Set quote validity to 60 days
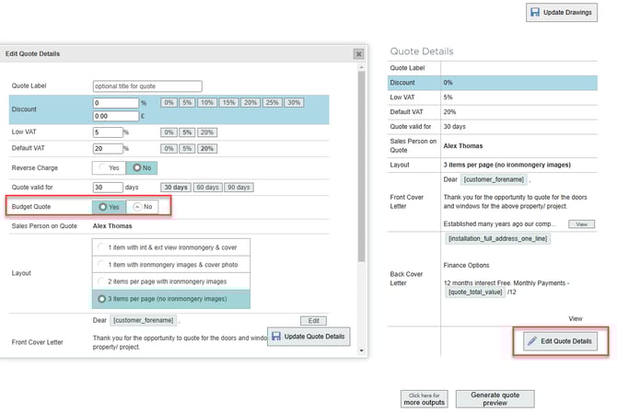Image resolution: width=617 pixels, height=412 pixels. (x=205, y=187)
